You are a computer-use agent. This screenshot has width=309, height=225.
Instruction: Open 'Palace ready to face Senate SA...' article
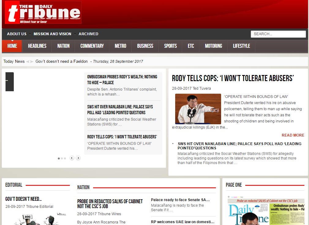(x=180, y=200)
